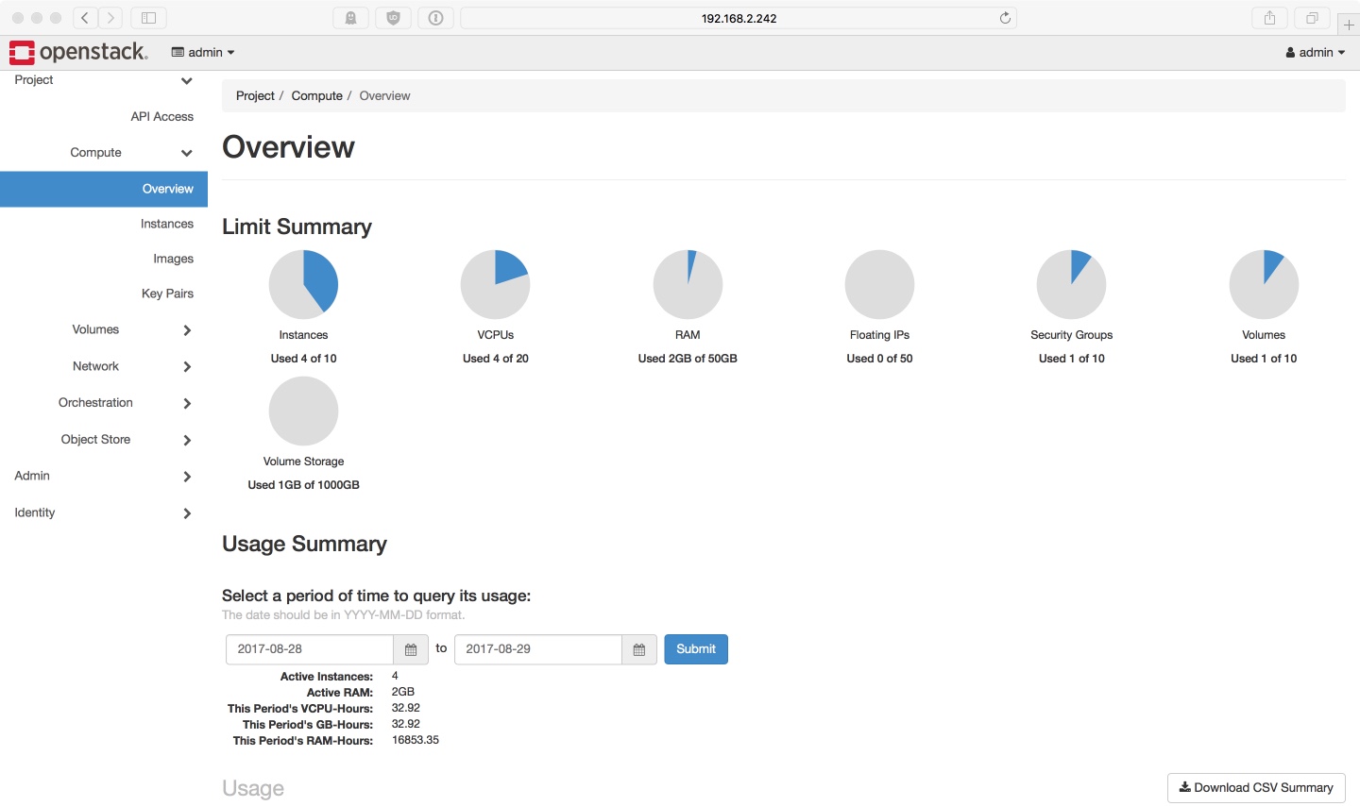Expand the Object Store section
Viewport: 1360px width, 806px height.
click(104, 440)
